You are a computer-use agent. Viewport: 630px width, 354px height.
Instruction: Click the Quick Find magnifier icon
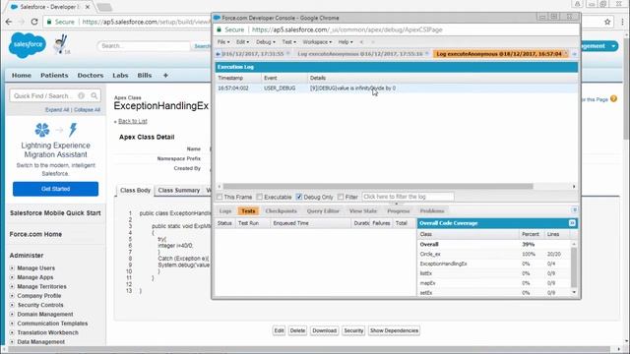[x=94, y=95]
